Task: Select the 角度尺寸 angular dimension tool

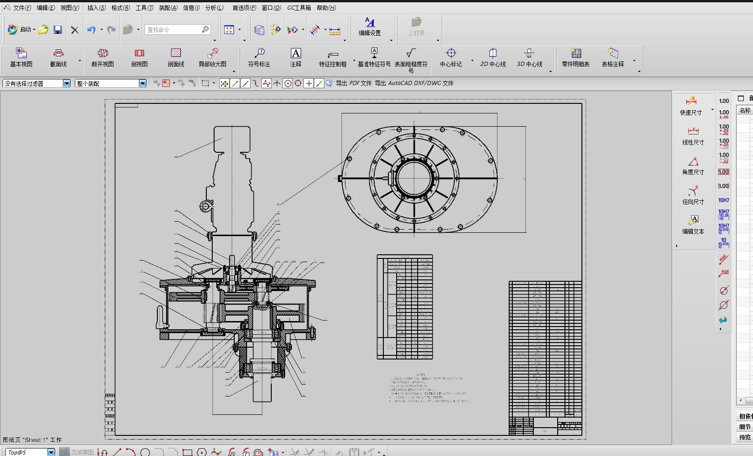Action: pyautogui.click(x=693, y=162)
